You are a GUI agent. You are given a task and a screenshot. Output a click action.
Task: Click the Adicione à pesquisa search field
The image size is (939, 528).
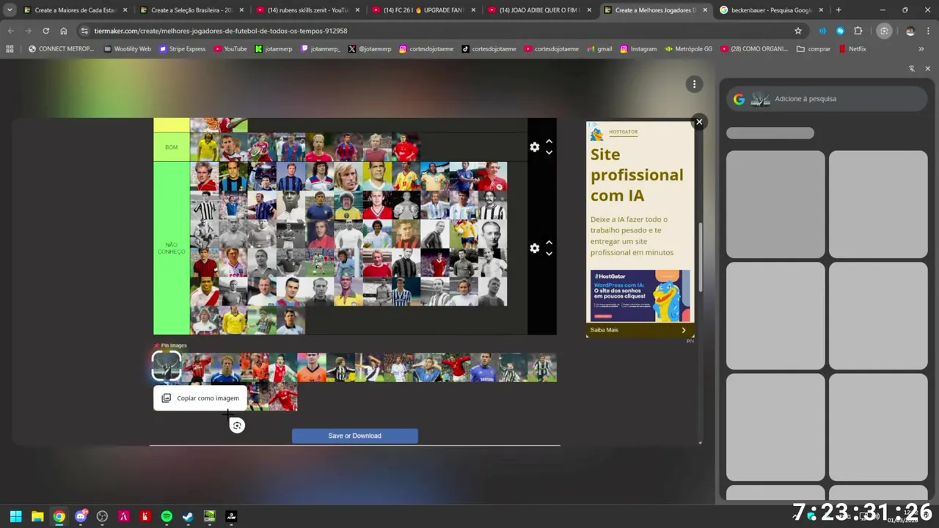click(827, 99)
